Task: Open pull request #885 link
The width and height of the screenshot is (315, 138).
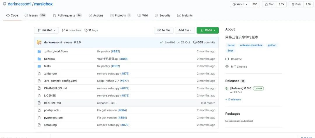Action: click(124, 59)
